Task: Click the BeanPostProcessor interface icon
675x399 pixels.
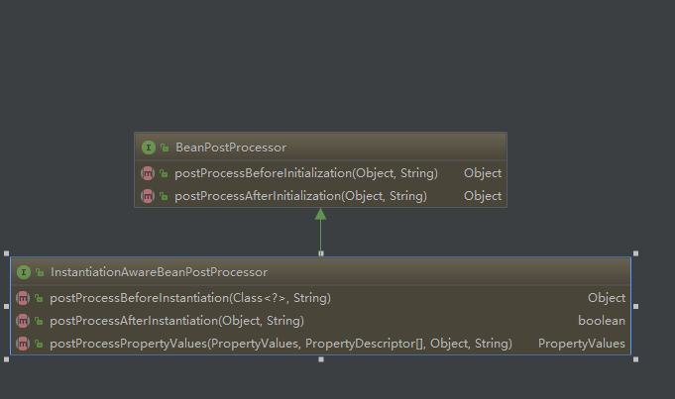Action: pos(149,148)
